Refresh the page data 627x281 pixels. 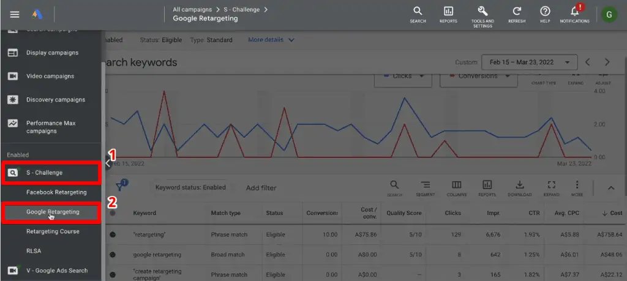point(517,15)
